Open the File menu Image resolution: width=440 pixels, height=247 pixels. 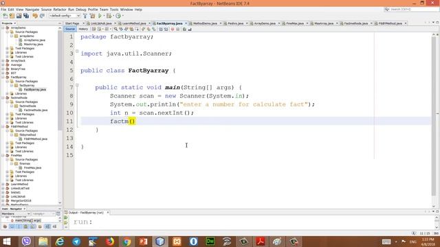(x=3, y=10)
